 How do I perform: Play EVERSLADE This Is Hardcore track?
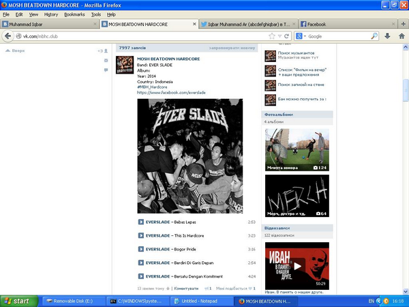pyautogui.click(x=141, y=235)
